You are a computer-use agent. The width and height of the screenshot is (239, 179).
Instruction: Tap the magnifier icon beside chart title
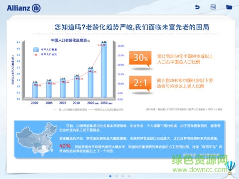(89, 41)
